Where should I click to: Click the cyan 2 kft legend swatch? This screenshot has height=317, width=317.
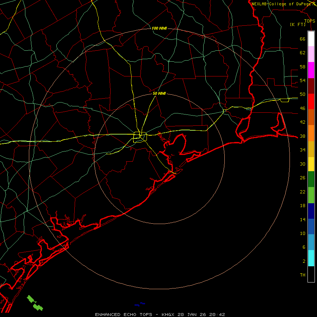point(311,258)
